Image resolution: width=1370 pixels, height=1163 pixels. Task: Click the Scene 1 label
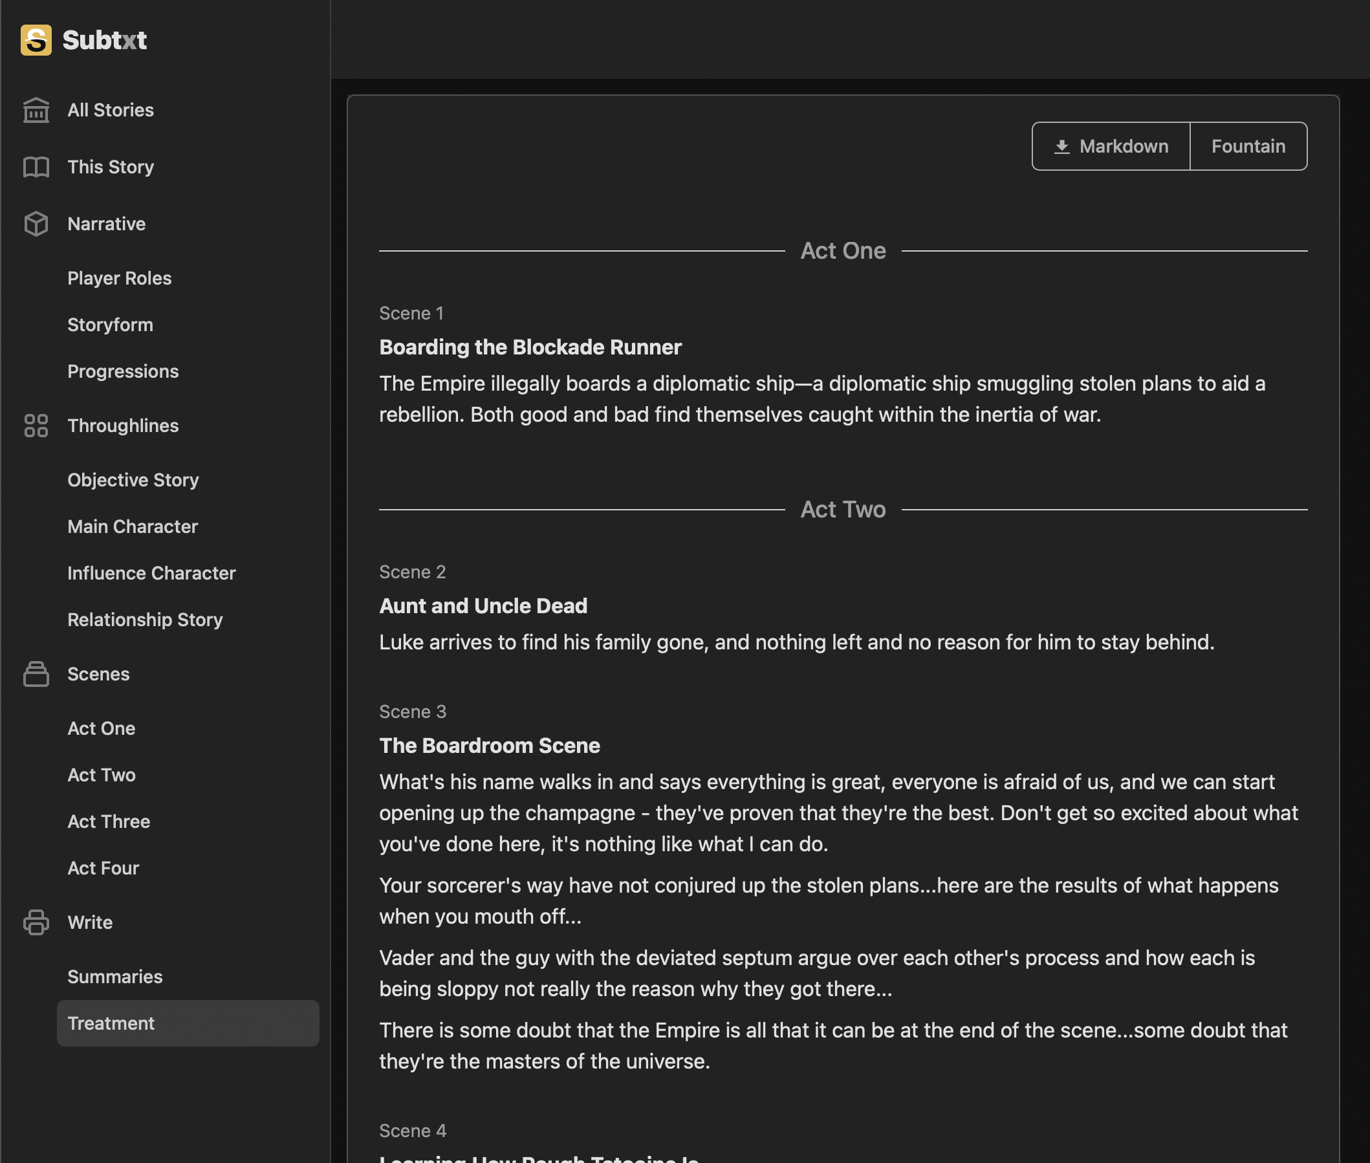coord(411,313)
